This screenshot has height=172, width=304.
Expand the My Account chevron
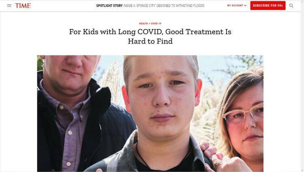245,6
